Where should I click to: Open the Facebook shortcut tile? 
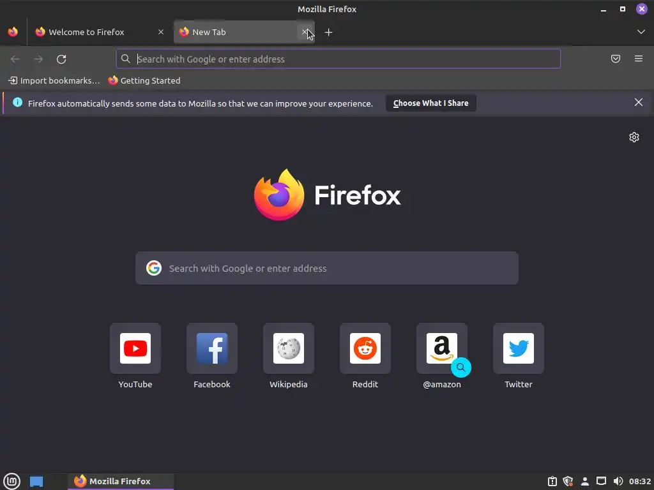coord(212,348)
